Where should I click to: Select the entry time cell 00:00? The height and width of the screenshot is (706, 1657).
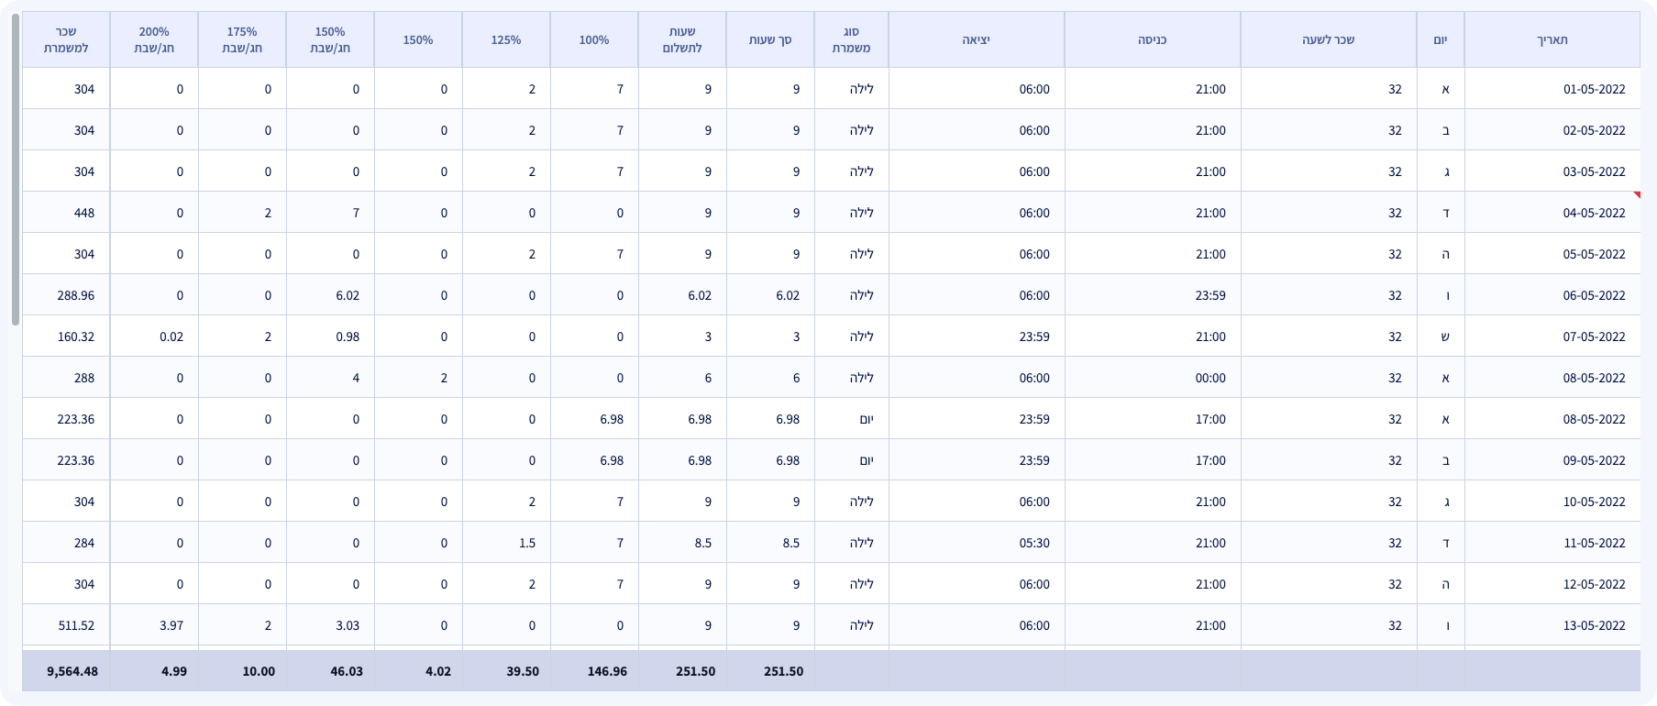click(x=1210, y=378)
